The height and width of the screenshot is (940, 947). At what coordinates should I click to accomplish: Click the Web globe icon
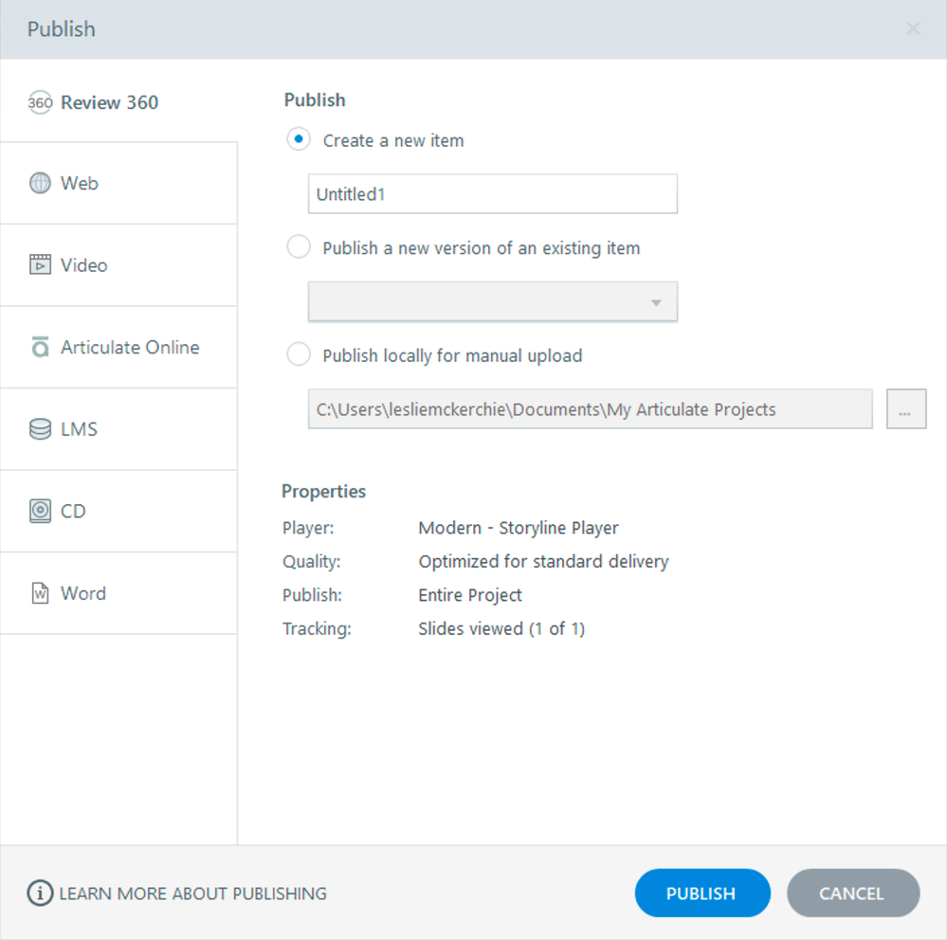tap(40, 184)
